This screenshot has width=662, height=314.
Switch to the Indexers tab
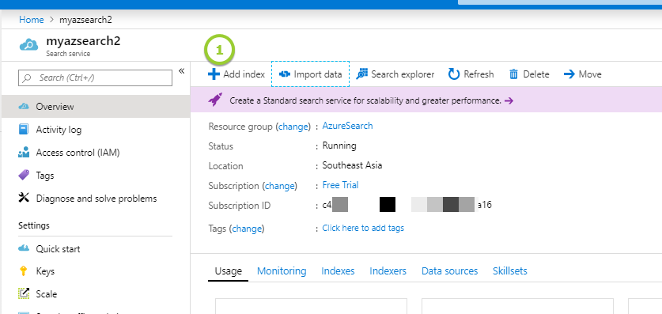[388, 271]
